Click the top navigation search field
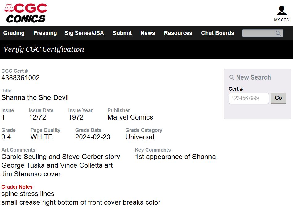293x208 pixels. pyautogui.click(x=258, y=33)
